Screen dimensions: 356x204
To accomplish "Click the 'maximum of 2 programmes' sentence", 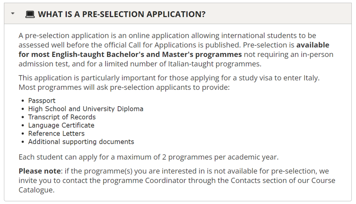I will tap(148, 157).
